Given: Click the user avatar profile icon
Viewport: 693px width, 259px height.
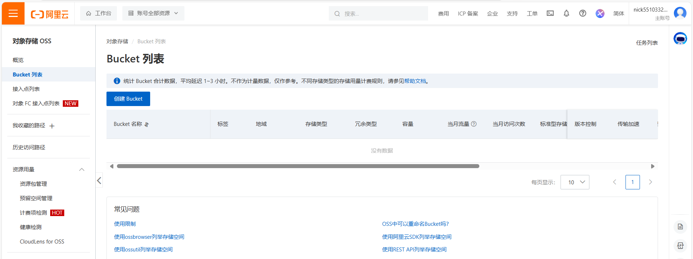Looking at the screenshot, I should click(x=680, y=13).
